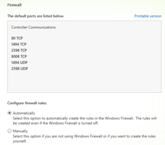Click the Firewall page title
The height and width of the screenshot is (145, 165).
click(14, 5)
